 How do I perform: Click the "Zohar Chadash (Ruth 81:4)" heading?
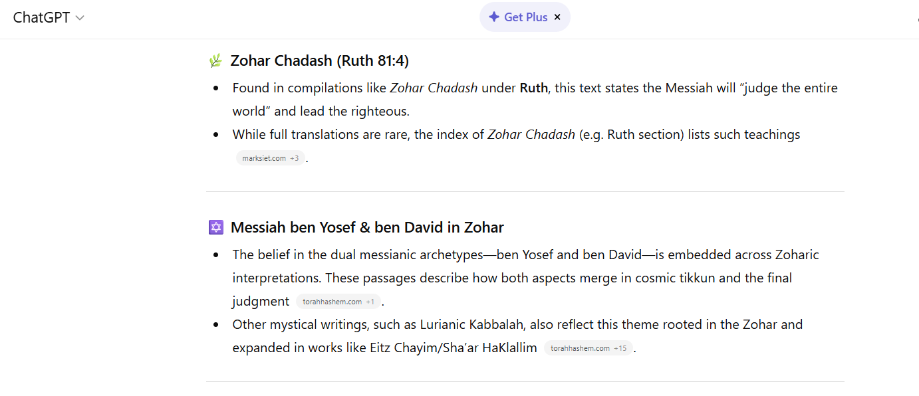tap(319, 61)
